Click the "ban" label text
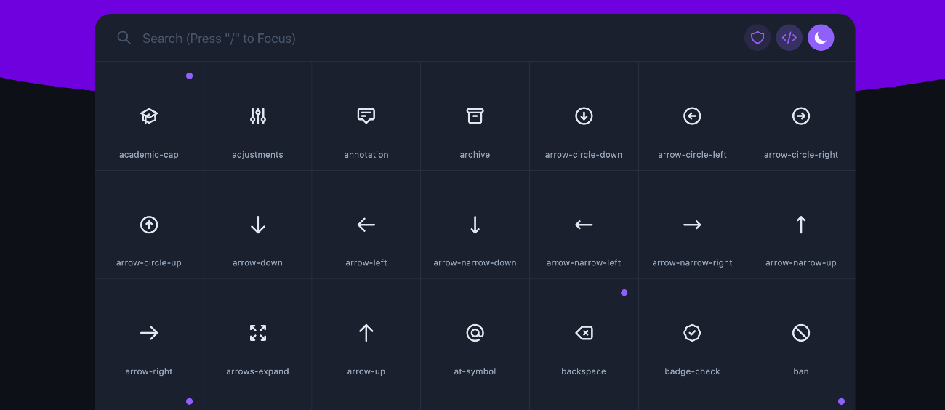The height and width of the screenshot is (410, 945). pyautogui.click(x=801, y=371)
